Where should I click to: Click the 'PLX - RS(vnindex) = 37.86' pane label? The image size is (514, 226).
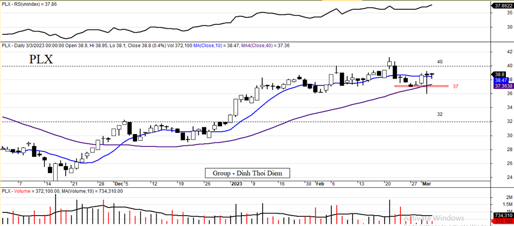(x=30, y=4)
